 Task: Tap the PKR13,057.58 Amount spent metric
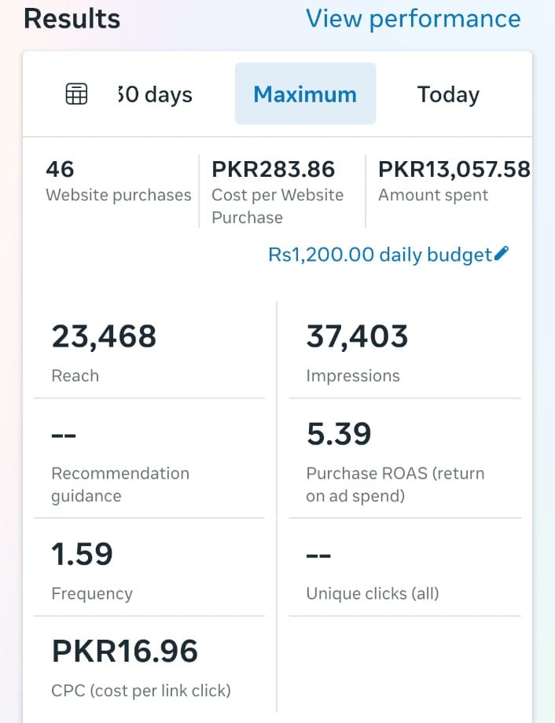click(x=454, y=182)
